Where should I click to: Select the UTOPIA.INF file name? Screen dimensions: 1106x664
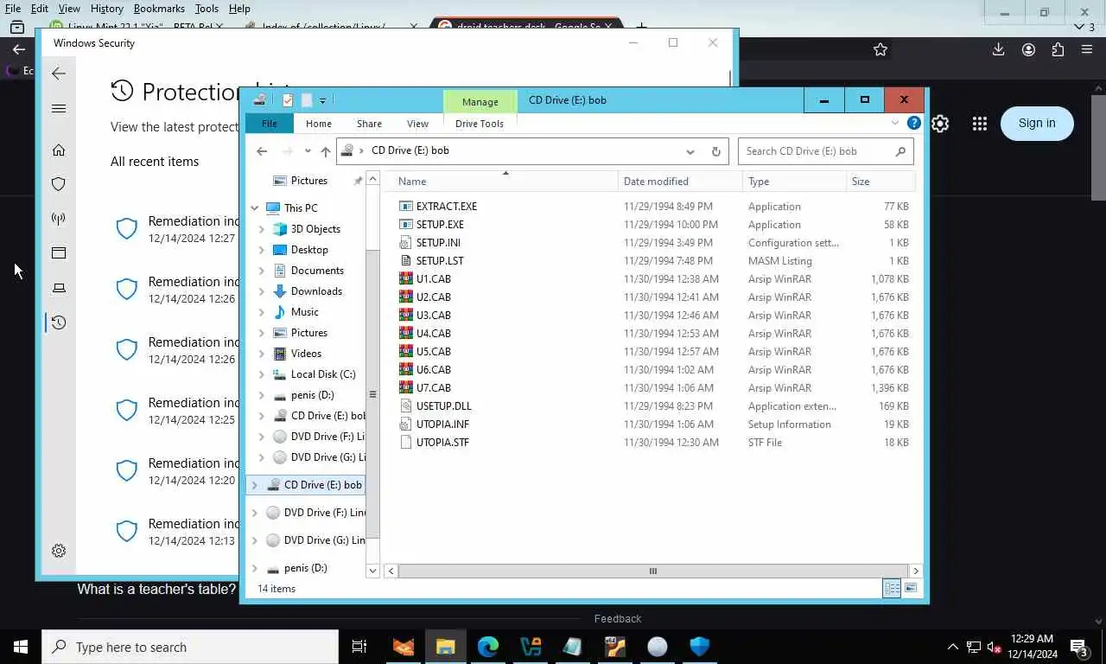(x=442, y=425)
